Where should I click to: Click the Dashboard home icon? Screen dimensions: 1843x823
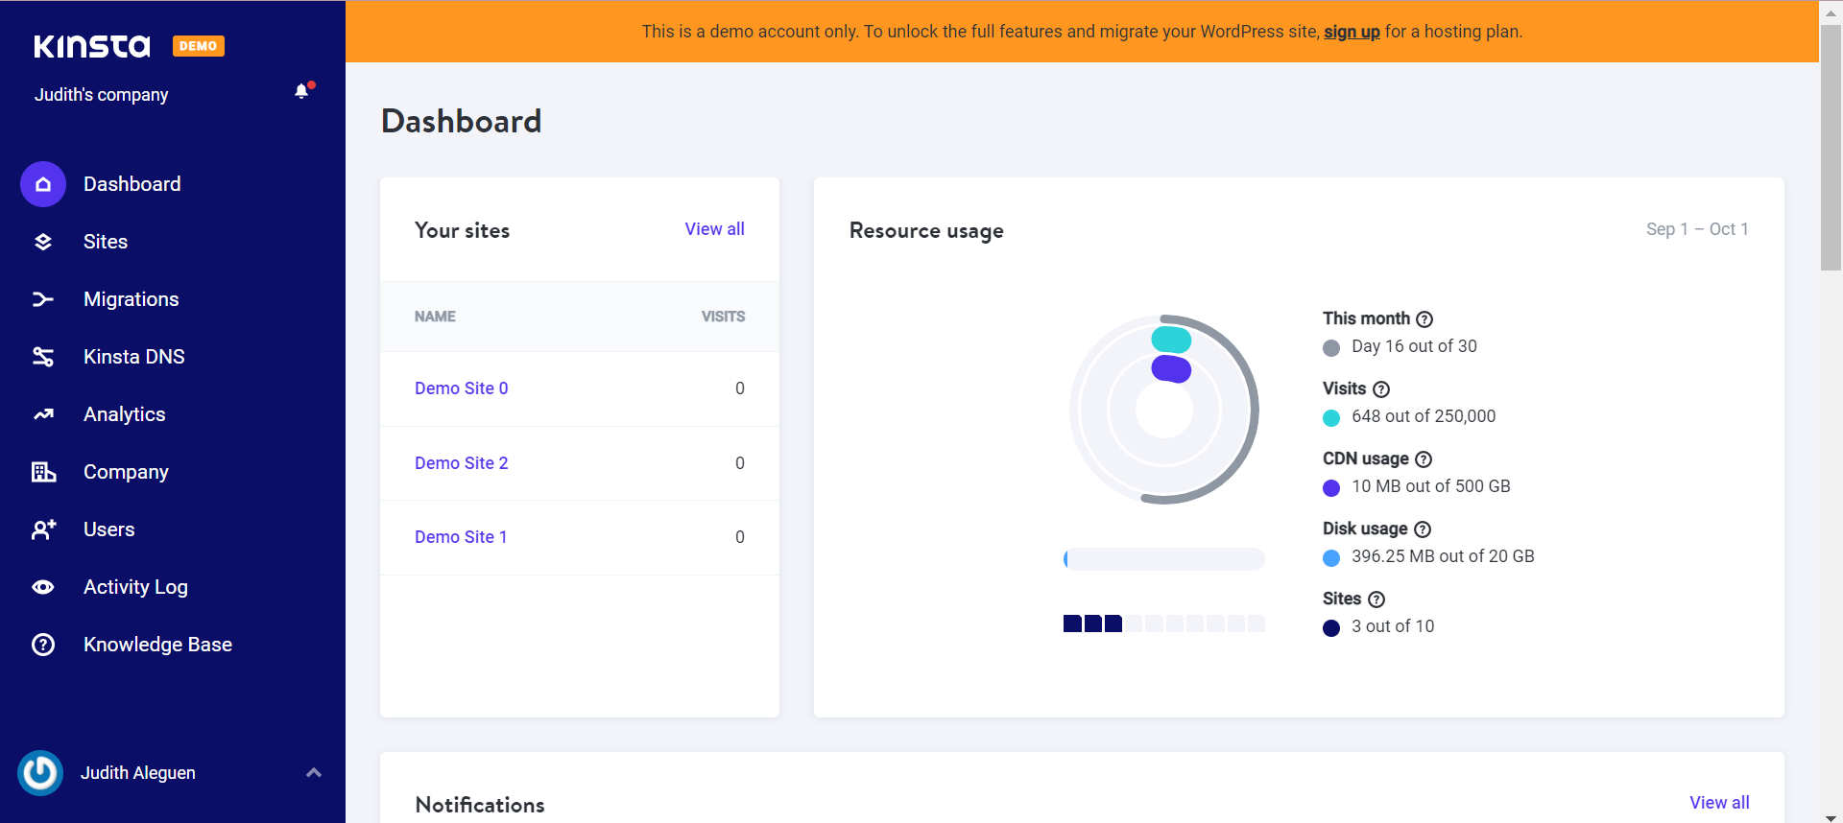click(x=43, y=184)
